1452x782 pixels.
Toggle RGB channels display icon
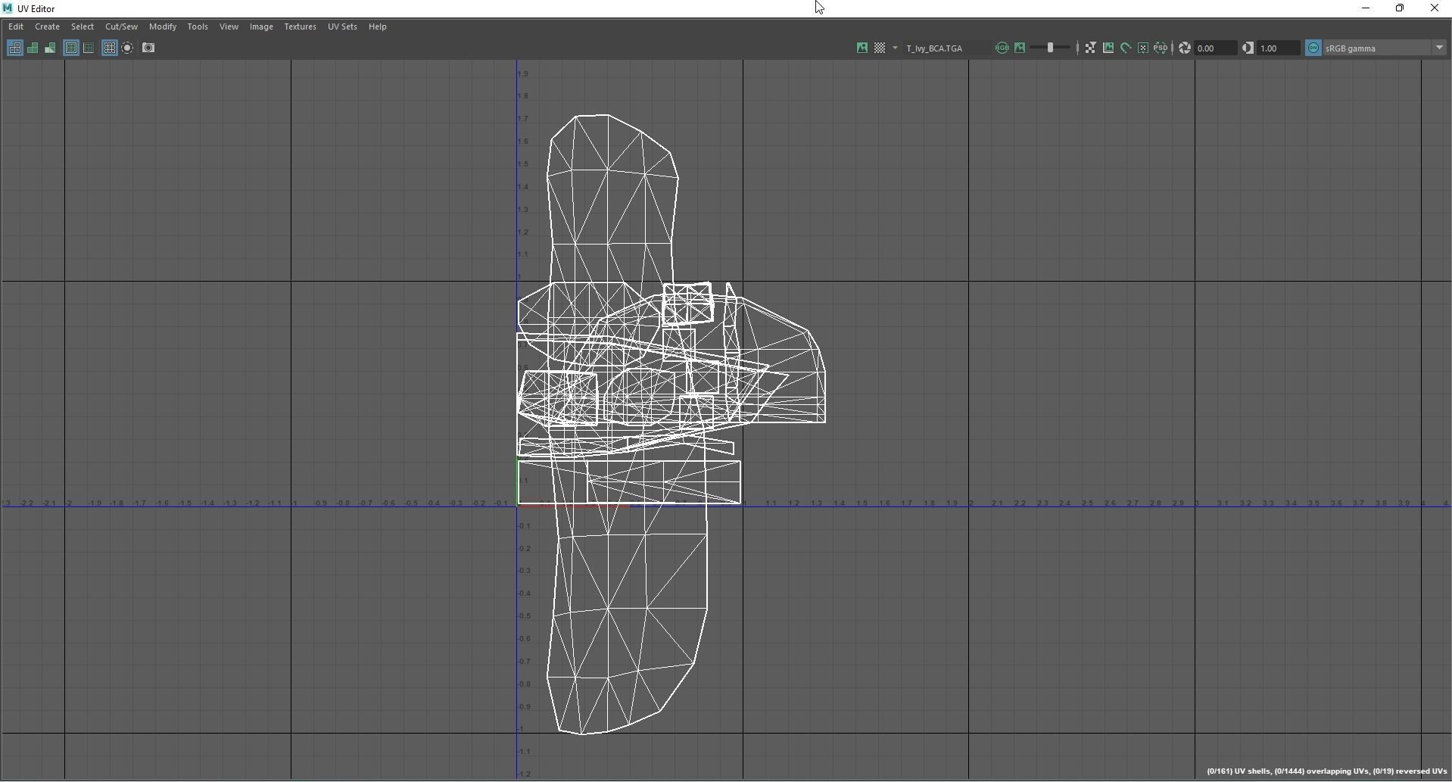tap(1002, 48)
